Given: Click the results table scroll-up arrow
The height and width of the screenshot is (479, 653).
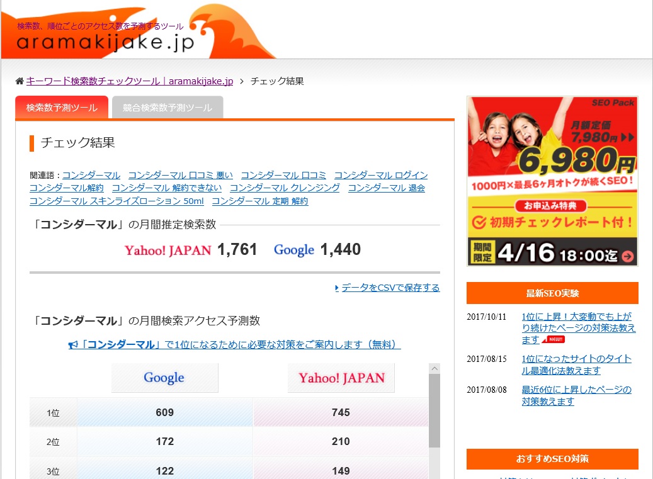Looking at the screenshot, I should [434, 369].
